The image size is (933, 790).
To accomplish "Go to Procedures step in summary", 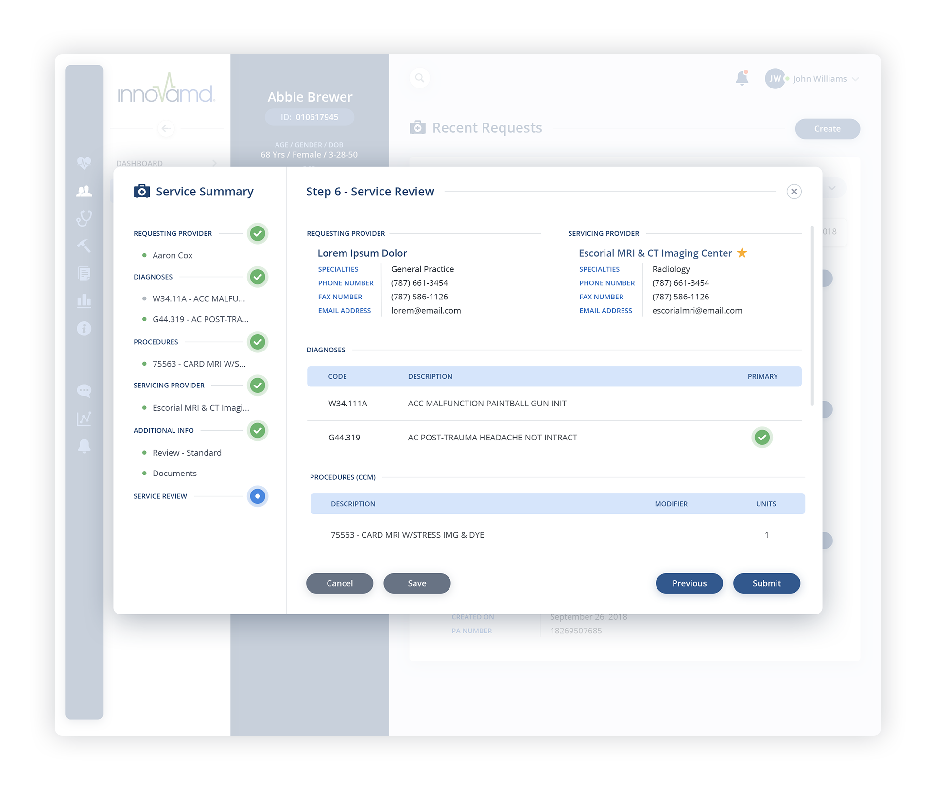I will (x=155, y=342).
